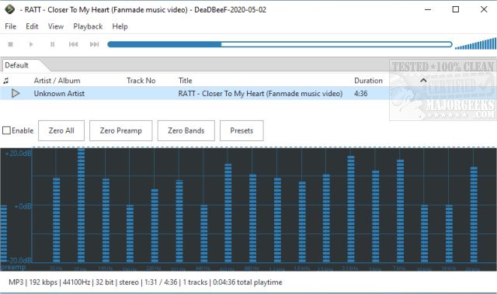Click the -20.0dB scale label
Image resolution: width=497 pixels, height=294 pixels.
click(19, 260)
